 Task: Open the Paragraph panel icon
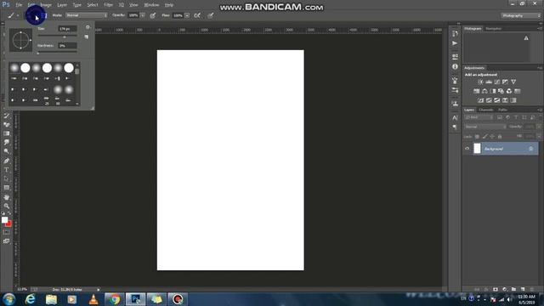click(455, 127)
